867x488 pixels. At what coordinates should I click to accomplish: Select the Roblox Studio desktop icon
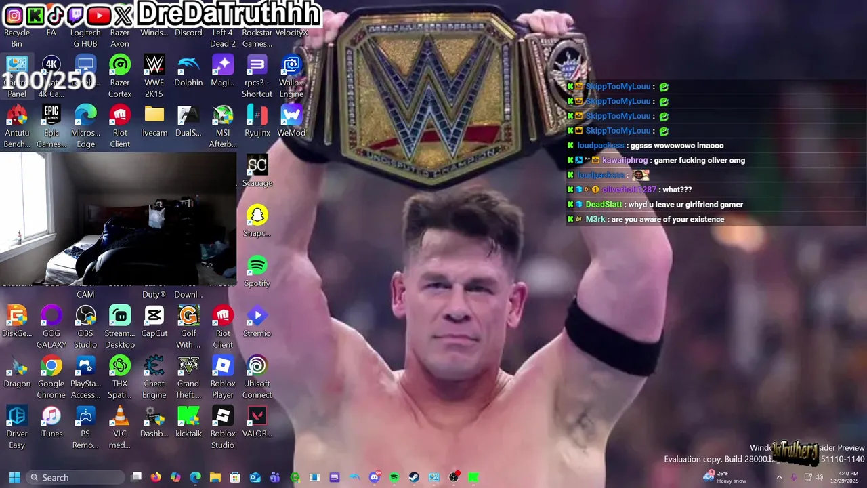223,428
